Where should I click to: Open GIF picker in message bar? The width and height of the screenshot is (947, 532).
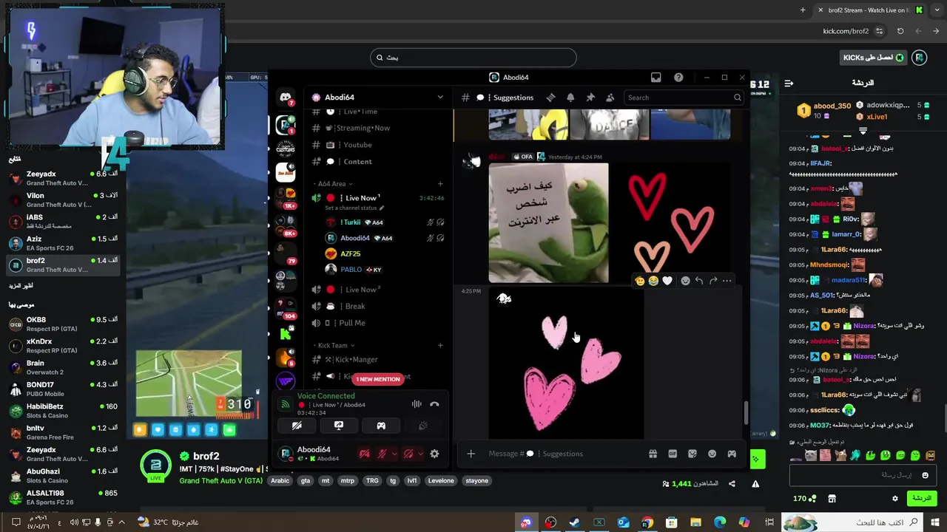coord(673,454)
